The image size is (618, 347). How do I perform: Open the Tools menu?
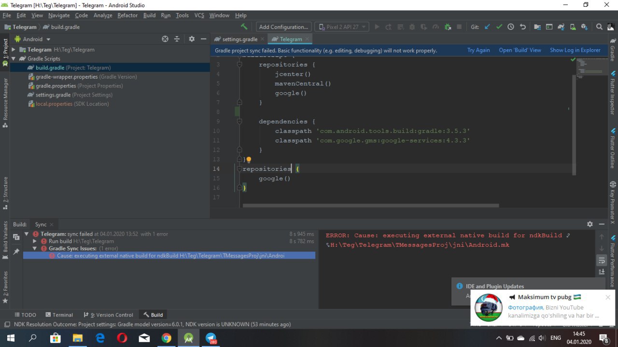182,15
